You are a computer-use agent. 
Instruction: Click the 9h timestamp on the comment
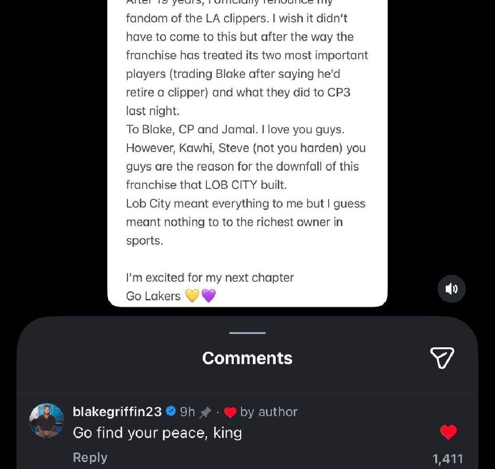pyautogui.click(x=187, y=412)
